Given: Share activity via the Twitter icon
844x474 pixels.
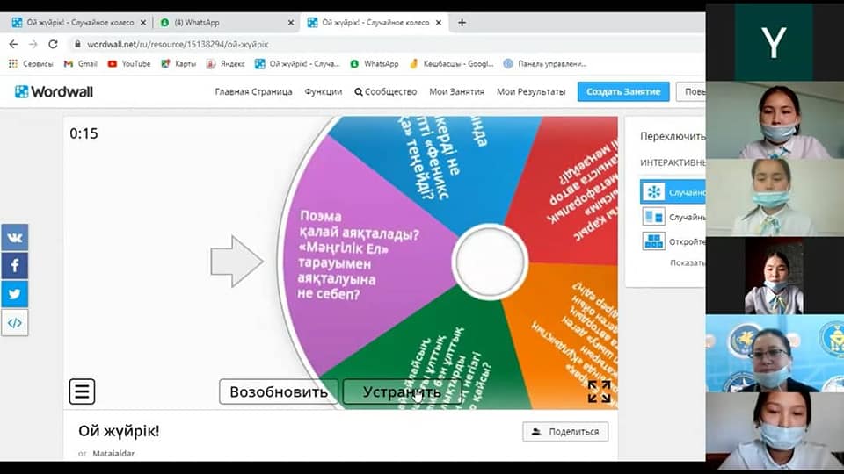Looking at the screenshot, I should [x=14, y=293].
